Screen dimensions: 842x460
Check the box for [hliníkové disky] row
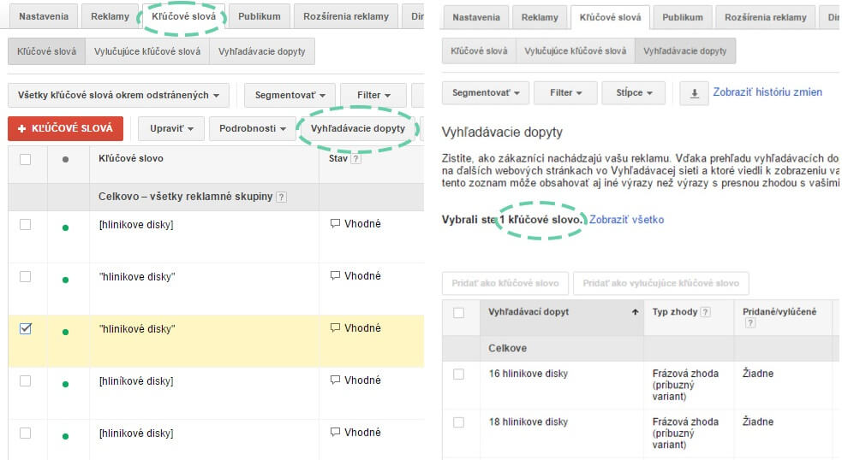pos(25,380)
